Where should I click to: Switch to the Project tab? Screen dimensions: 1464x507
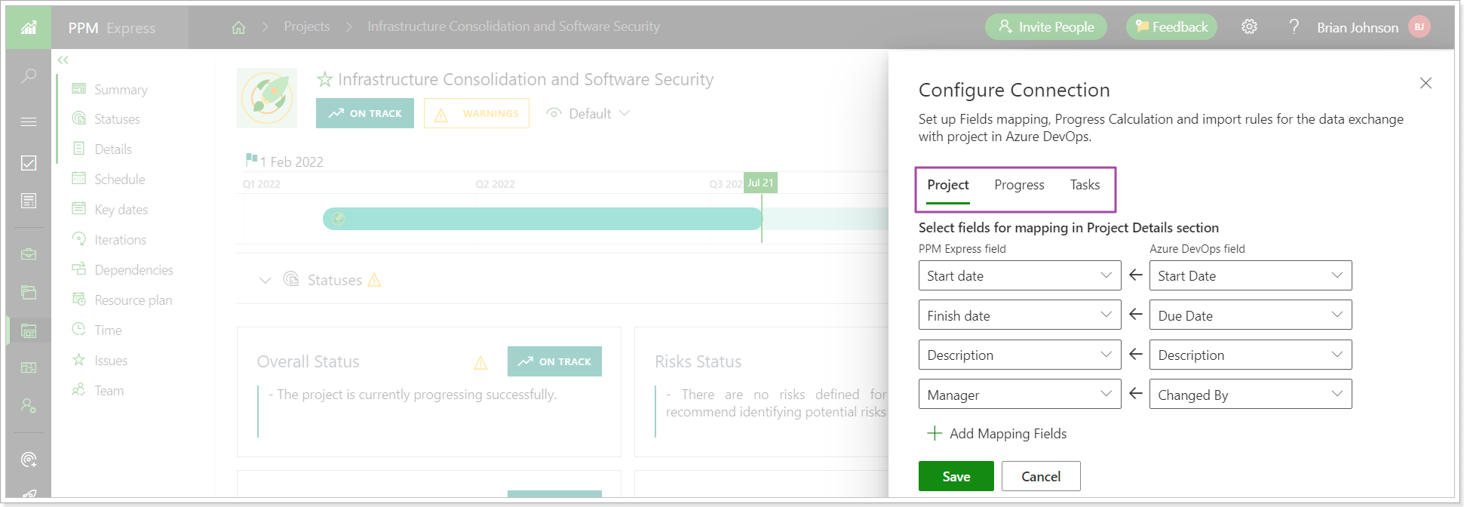click(948, 185)
